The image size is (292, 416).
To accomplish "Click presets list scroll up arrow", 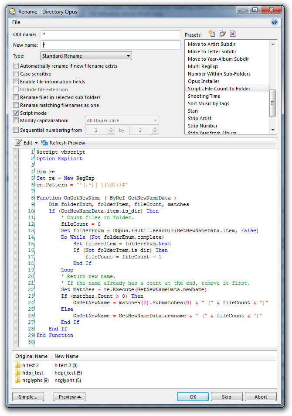I will pos(273,44).
